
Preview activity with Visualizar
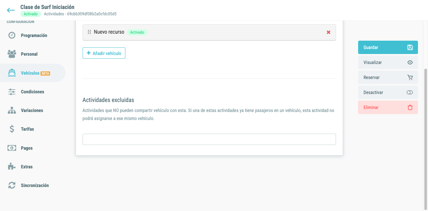pos(388,62)
